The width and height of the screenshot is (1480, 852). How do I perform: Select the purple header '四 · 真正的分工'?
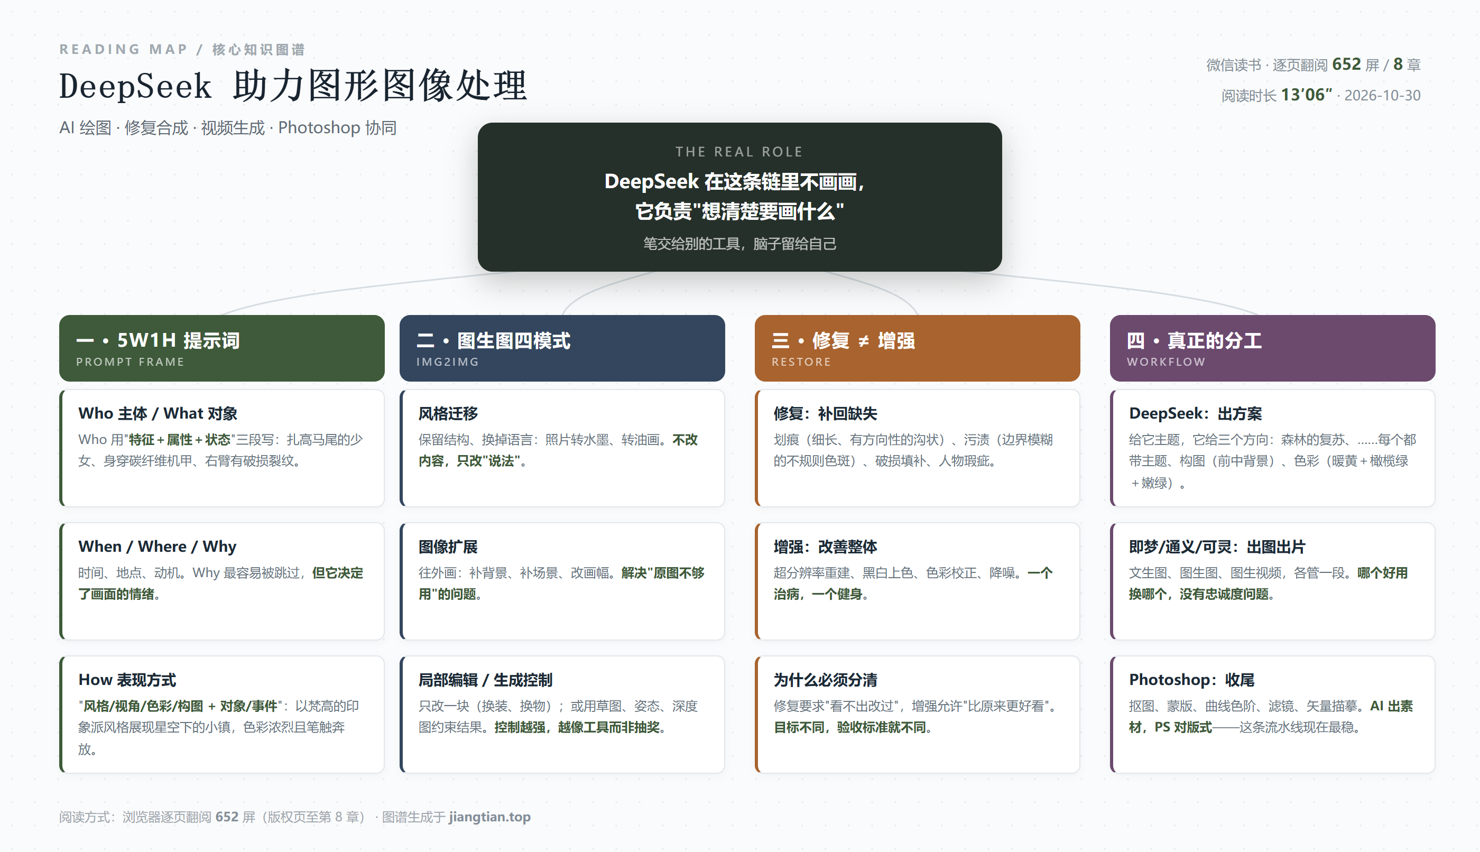(1272, 348)
